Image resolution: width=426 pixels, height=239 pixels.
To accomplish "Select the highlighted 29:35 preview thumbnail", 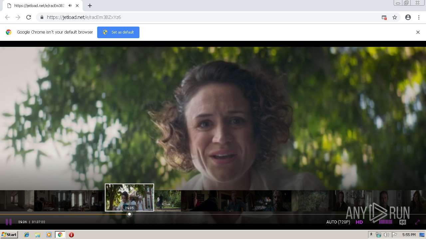I will pyautogui.click(x=129, y=198).
